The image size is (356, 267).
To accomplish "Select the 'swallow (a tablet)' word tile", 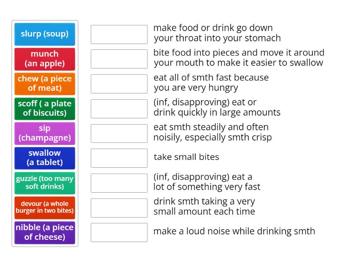I will (x=44, y=158).
